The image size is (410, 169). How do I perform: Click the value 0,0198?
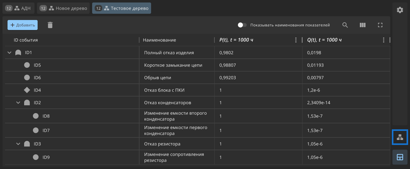coord(314,53)
